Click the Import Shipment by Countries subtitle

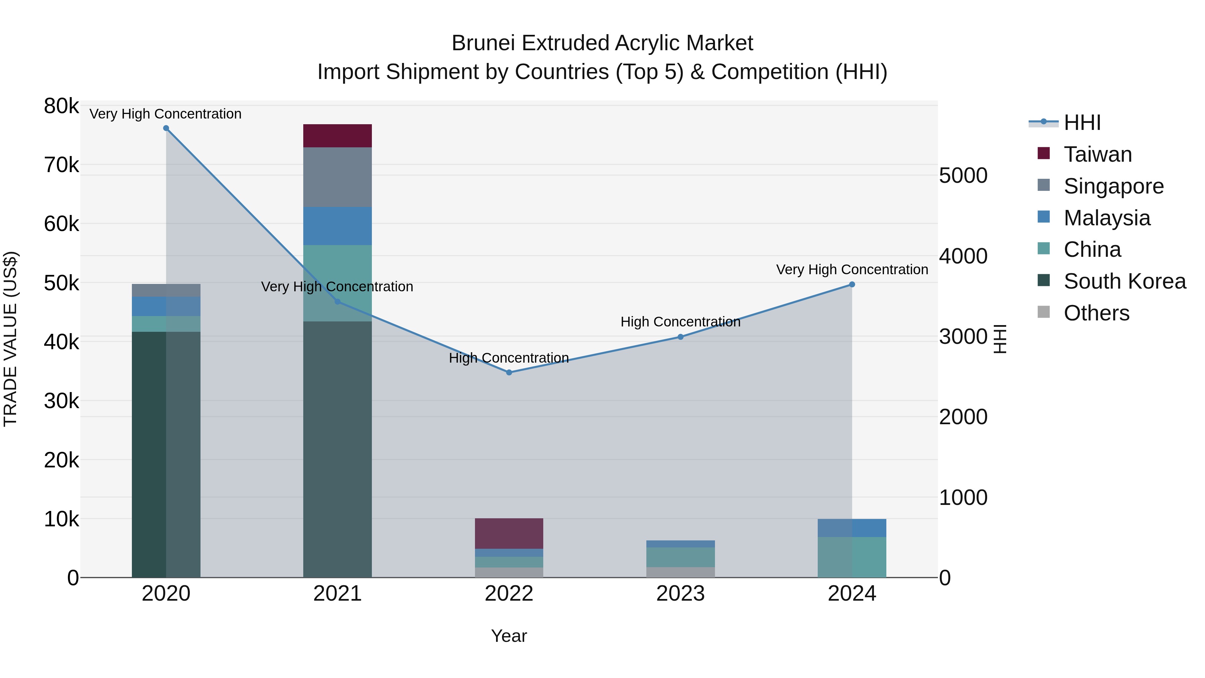click(x=602, y=72)
